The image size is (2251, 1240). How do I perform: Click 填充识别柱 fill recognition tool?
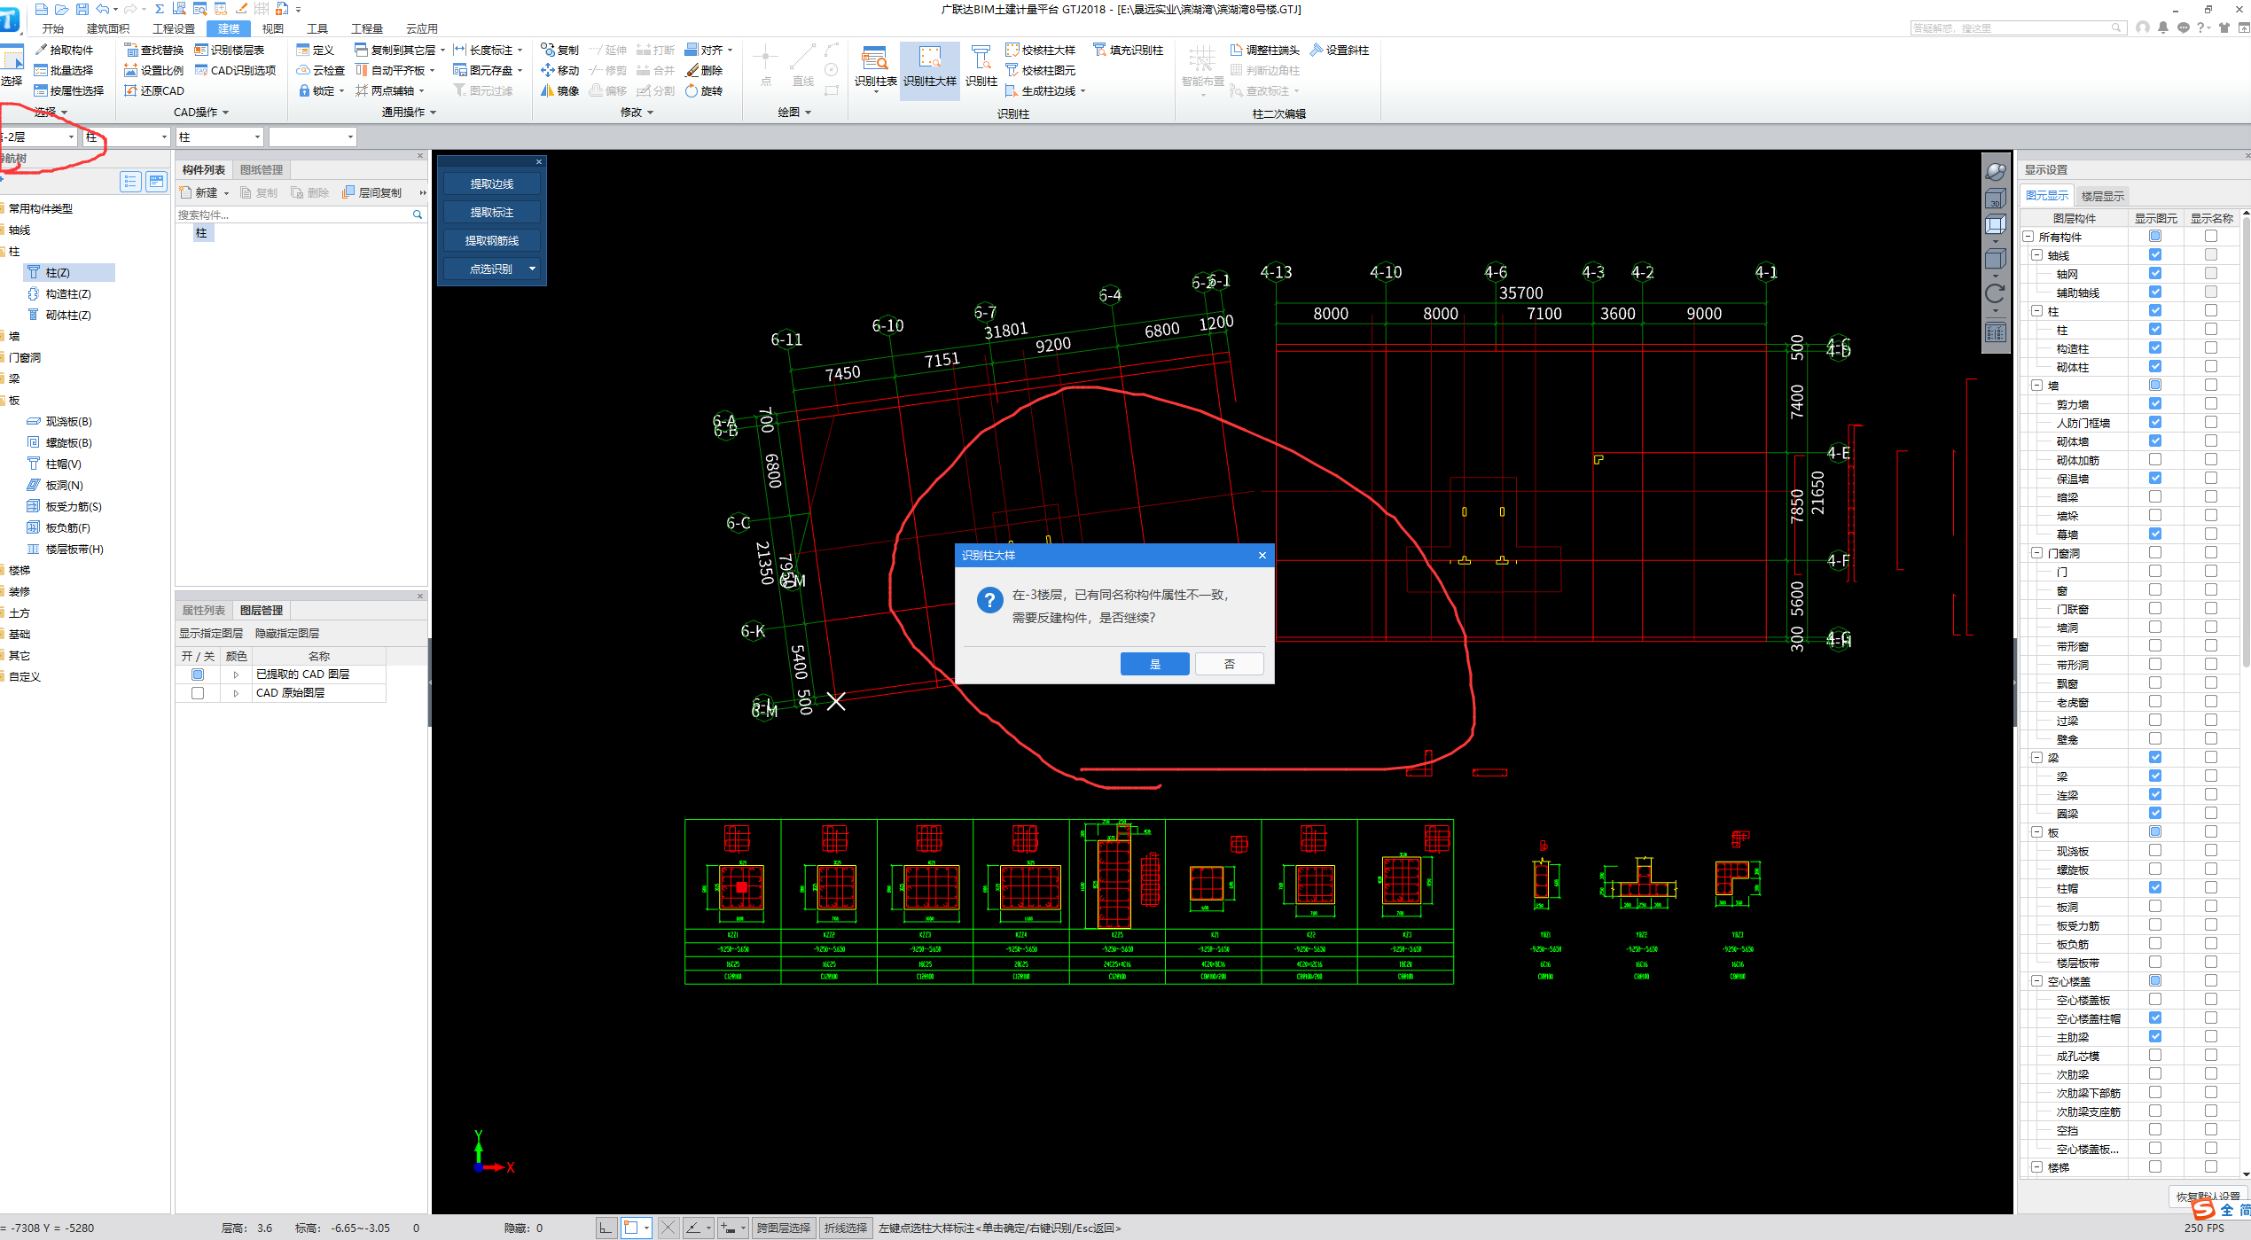pyautogui.click(x=1129, y=50)
